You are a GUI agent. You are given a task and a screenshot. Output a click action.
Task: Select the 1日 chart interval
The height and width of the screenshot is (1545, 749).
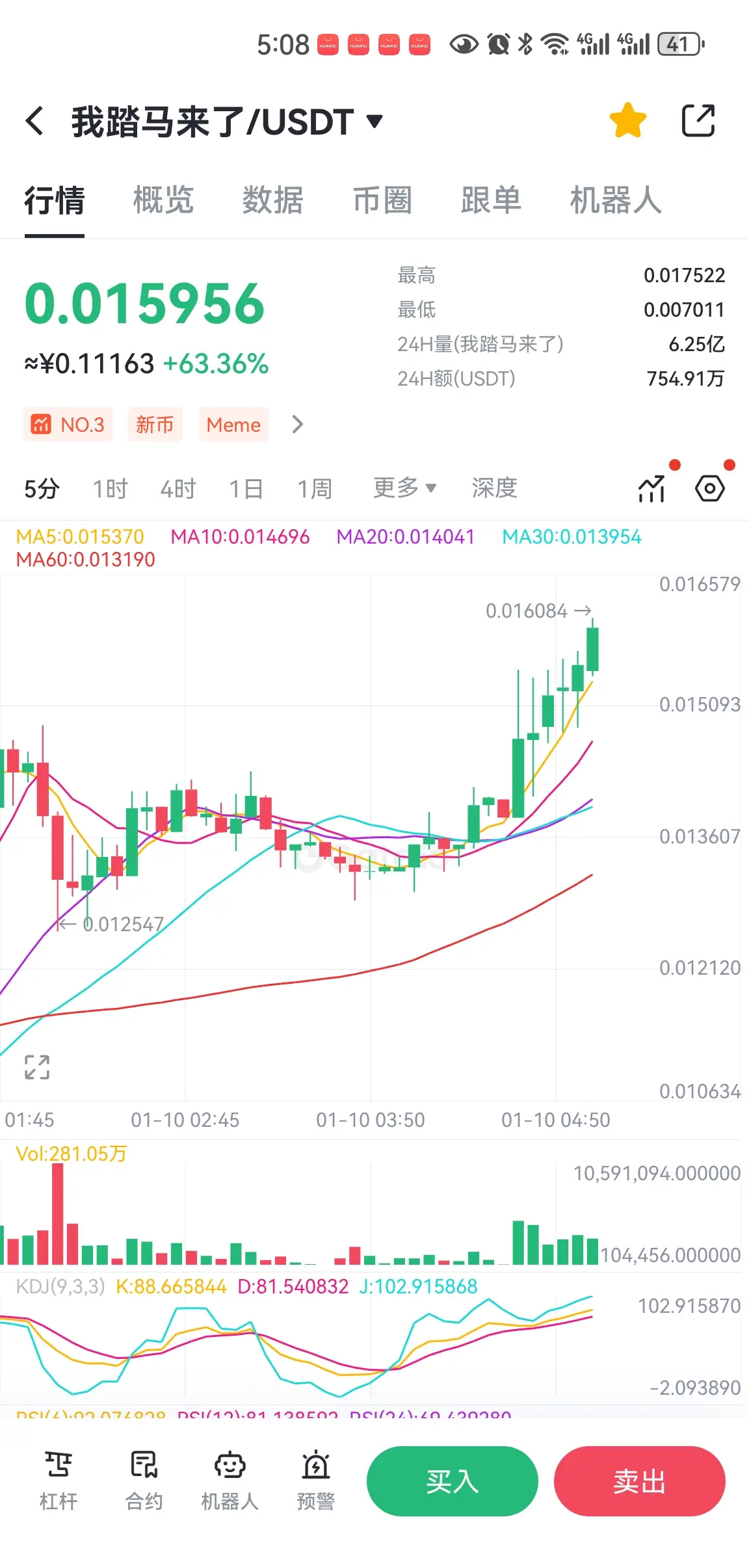coord(246,488)
